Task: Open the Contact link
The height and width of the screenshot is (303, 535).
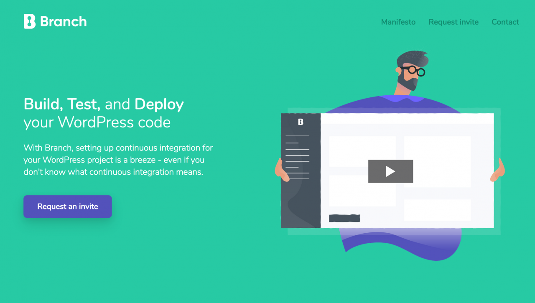Action: coord(505,22)
